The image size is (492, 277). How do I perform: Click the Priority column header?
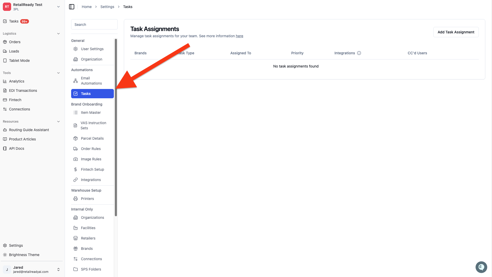pyautogui.click(x=297, y=53)
